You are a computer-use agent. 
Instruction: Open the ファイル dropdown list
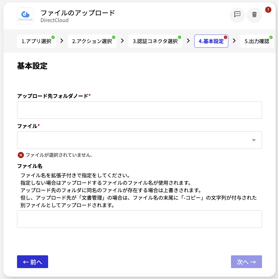pyautogui.click(x=140, y=140)
